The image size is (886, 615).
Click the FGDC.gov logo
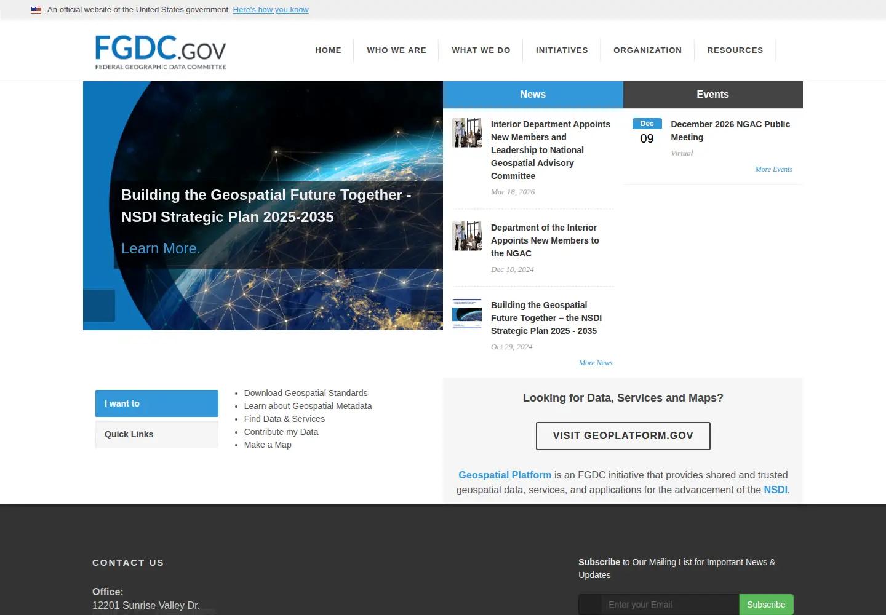pos(161,52)
